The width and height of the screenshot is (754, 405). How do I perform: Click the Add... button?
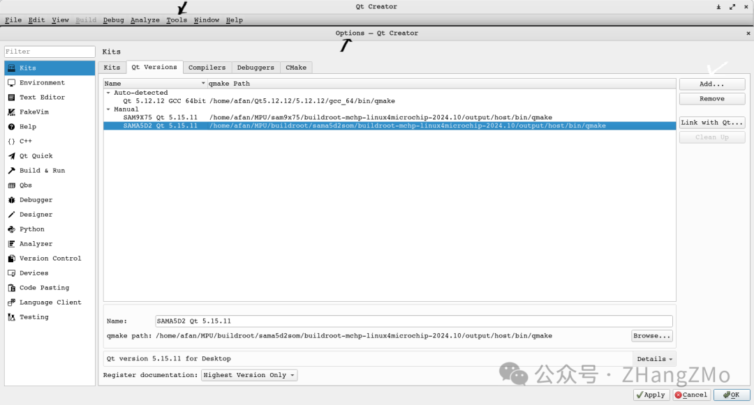pyautogui.click(x=712, y=84)
